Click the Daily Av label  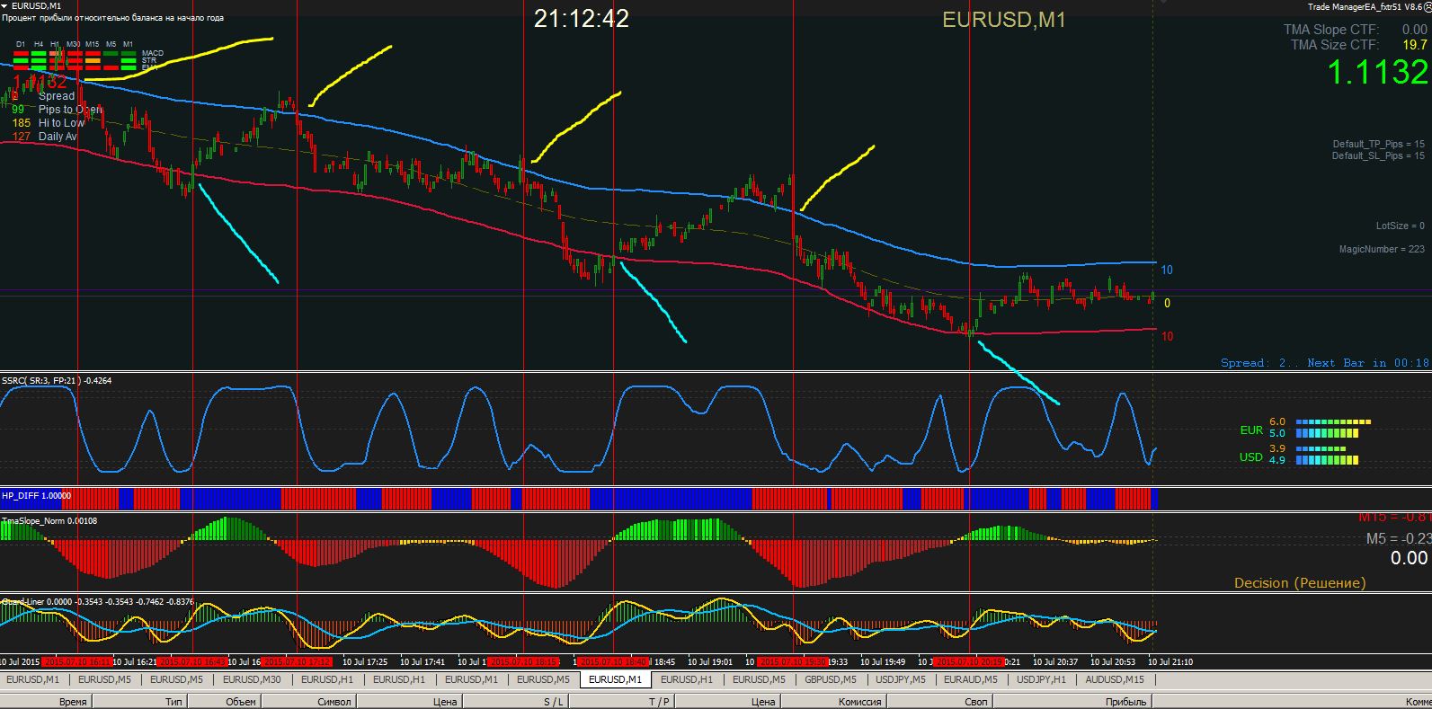click(x=58, y=137)
